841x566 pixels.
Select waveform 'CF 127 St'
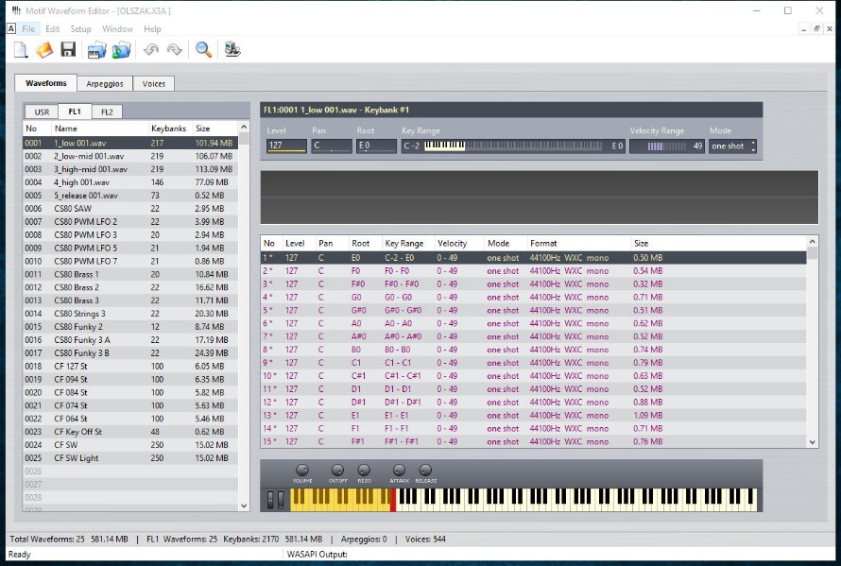click(x=130, y=366)
